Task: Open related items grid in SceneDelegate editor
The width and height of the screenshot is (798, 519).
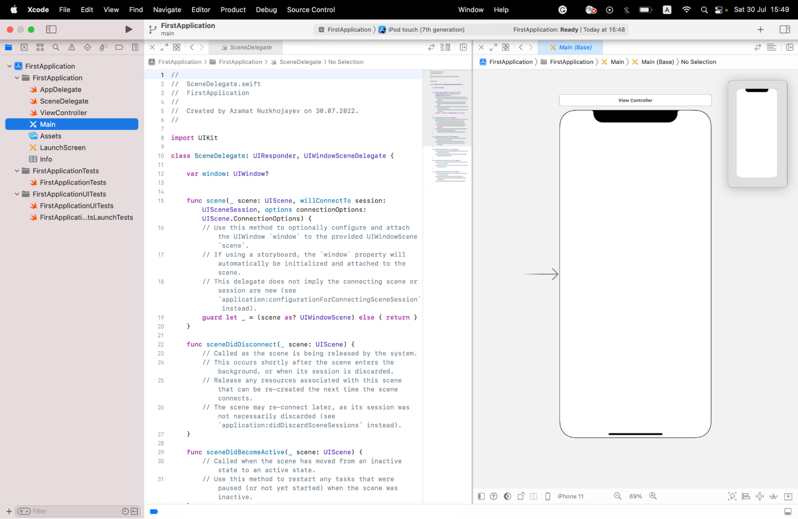Action: click(176, 47)
